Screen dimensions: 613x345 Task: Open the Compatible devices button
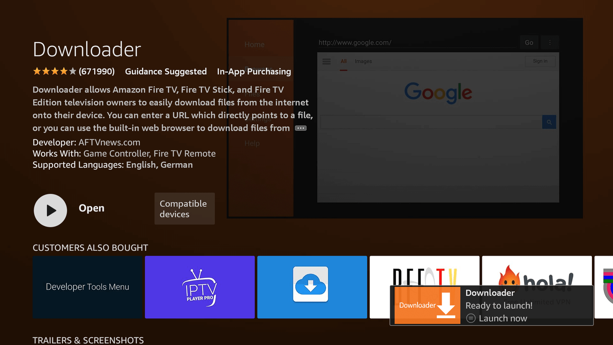tap(184, 209)
